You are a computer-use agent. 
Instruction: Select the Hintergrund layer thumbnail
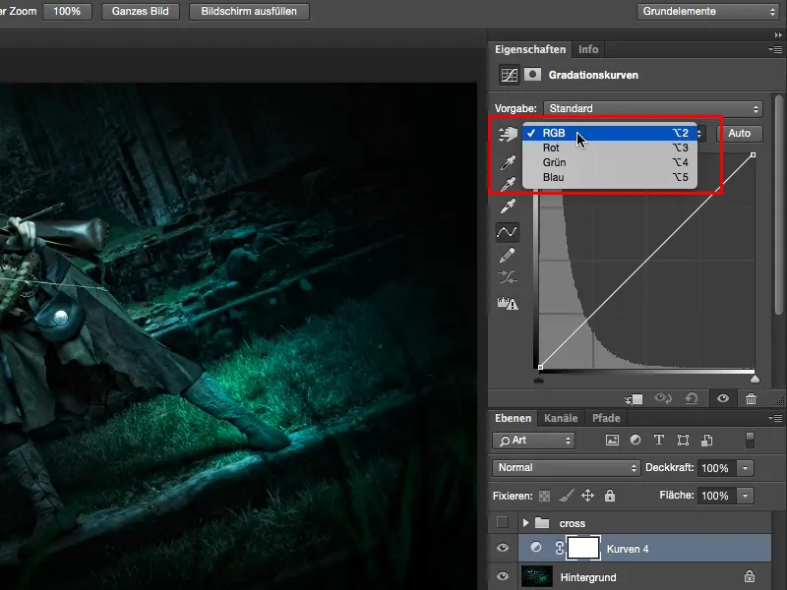coord(536,576)
